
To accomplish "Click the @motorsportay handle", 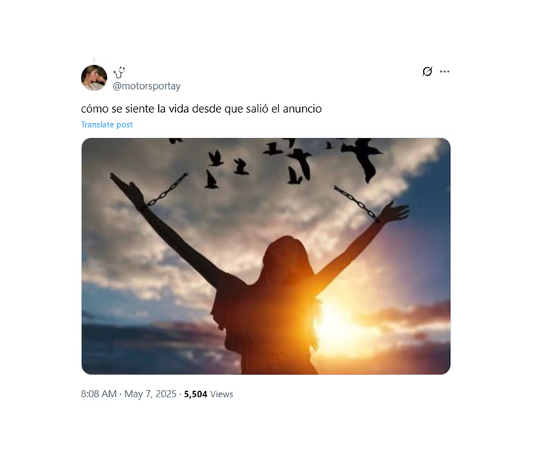I will pos(146,86).
